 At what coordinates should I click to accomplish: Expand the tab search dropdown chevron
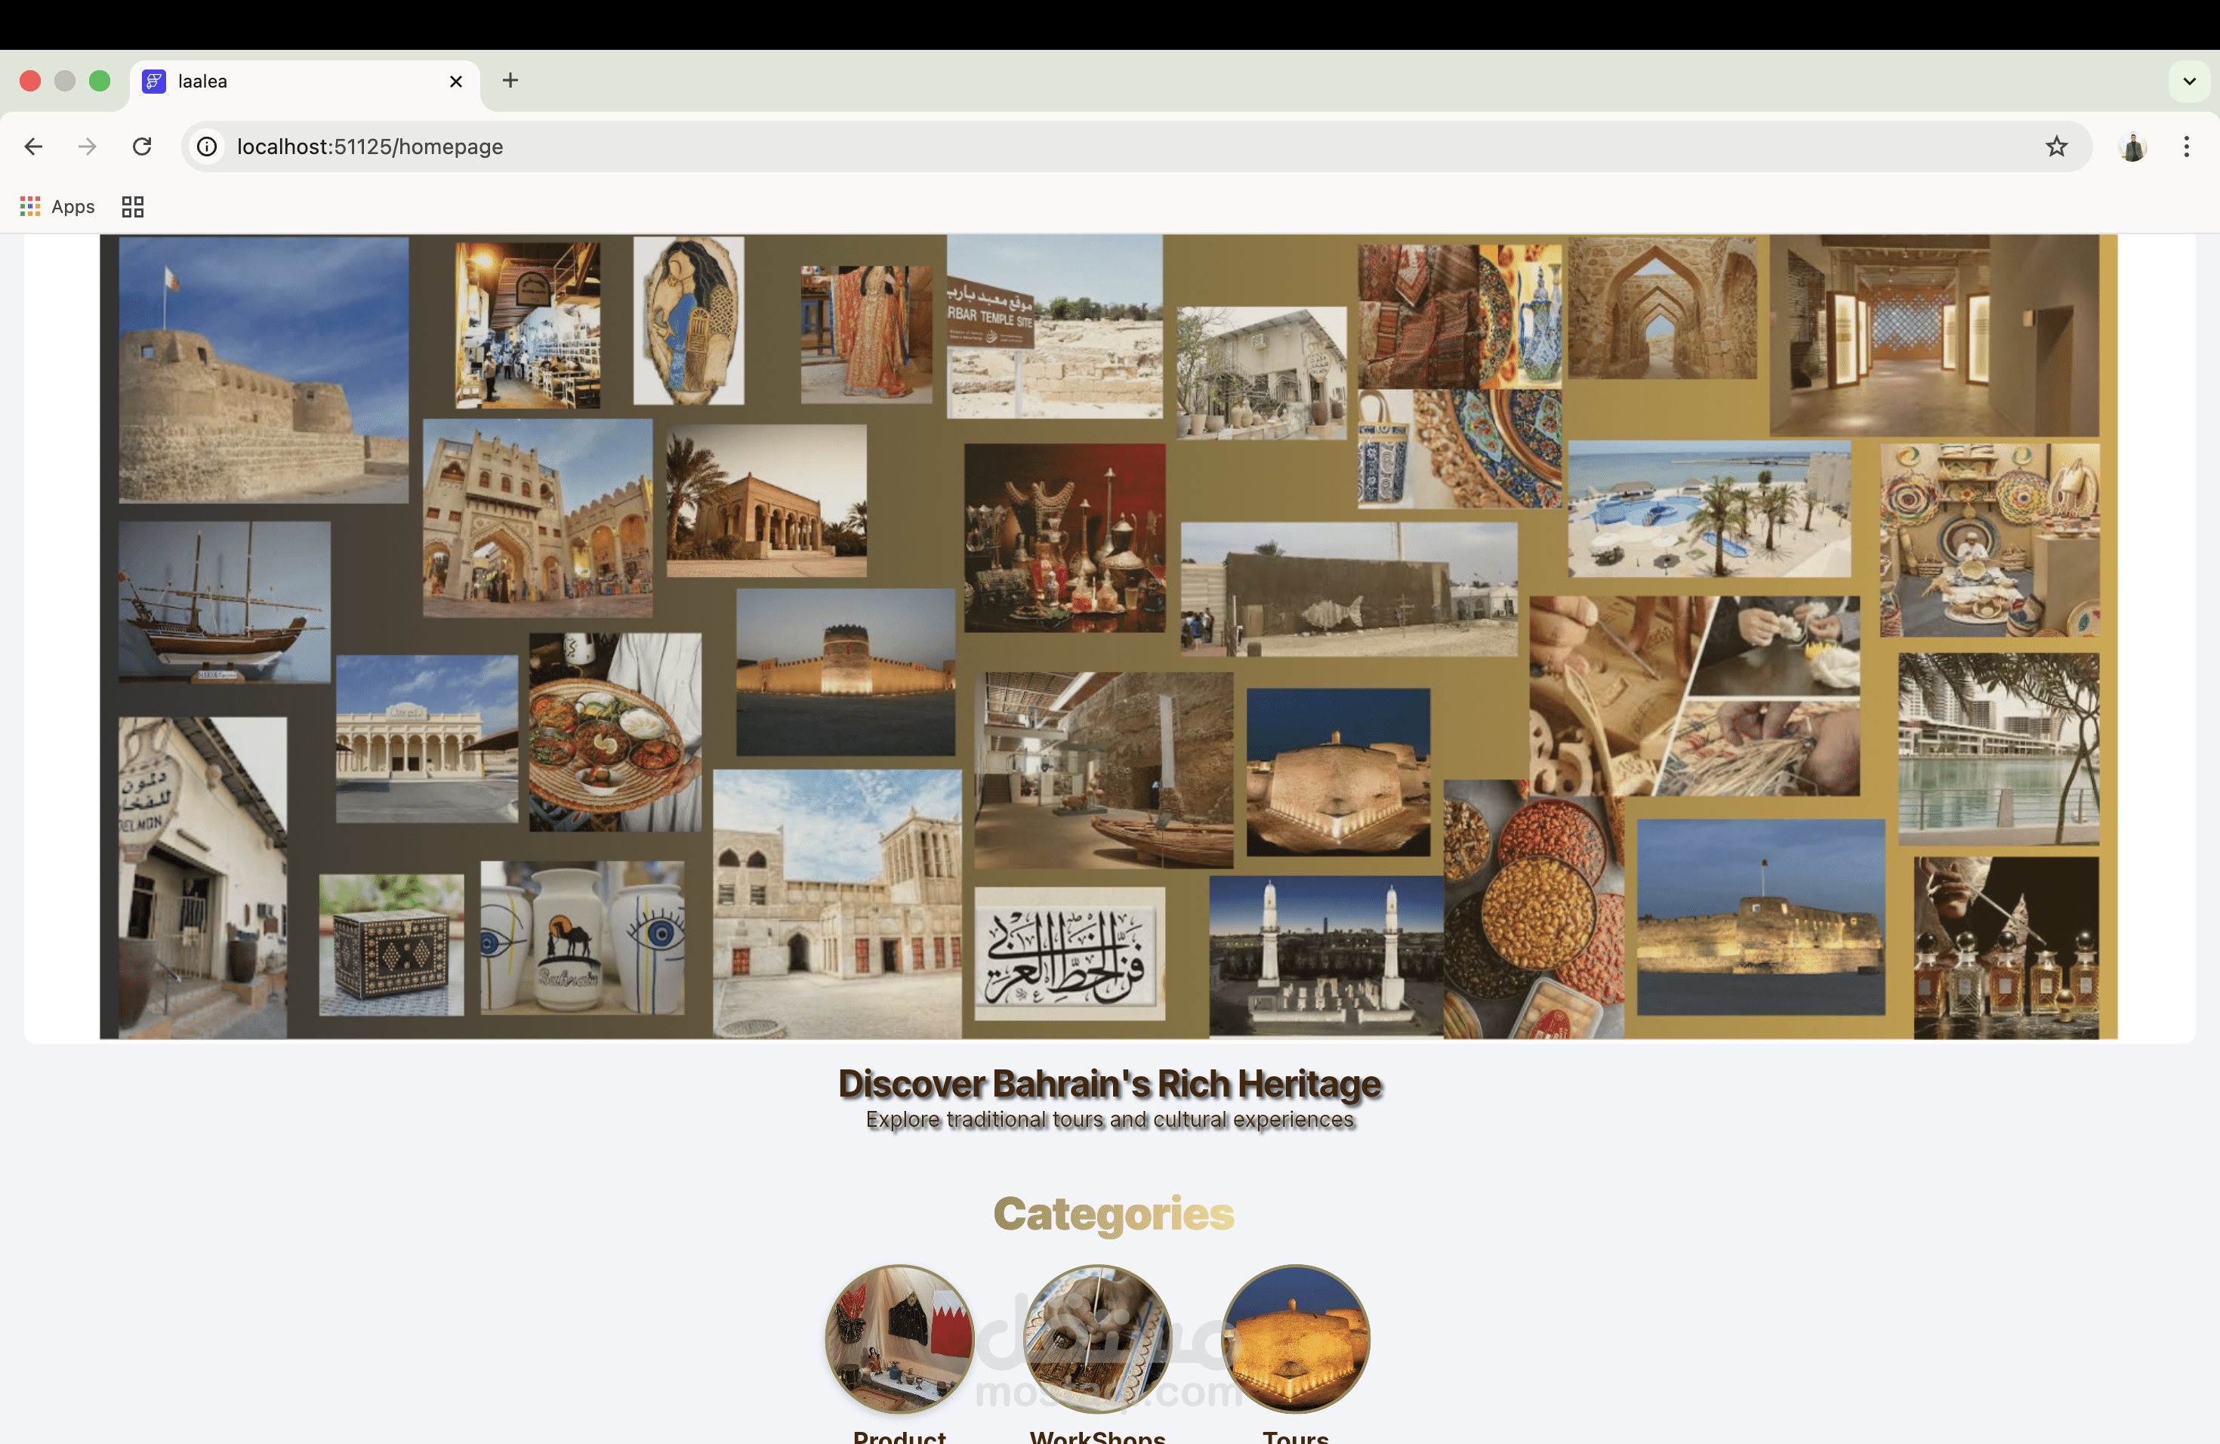pos(2189,81)
